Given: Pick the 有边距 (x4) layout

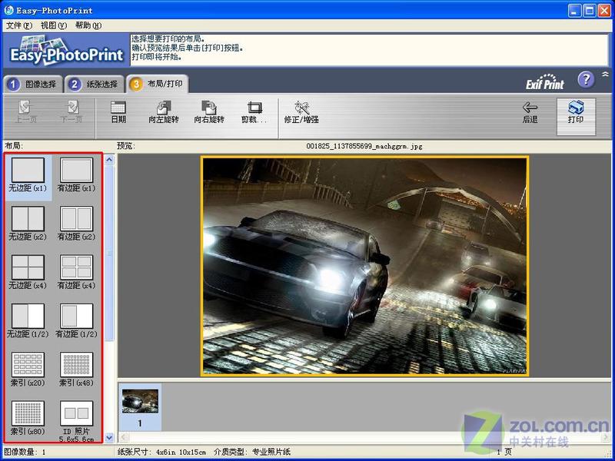Looking at the screenshot, I should (76, 272).
